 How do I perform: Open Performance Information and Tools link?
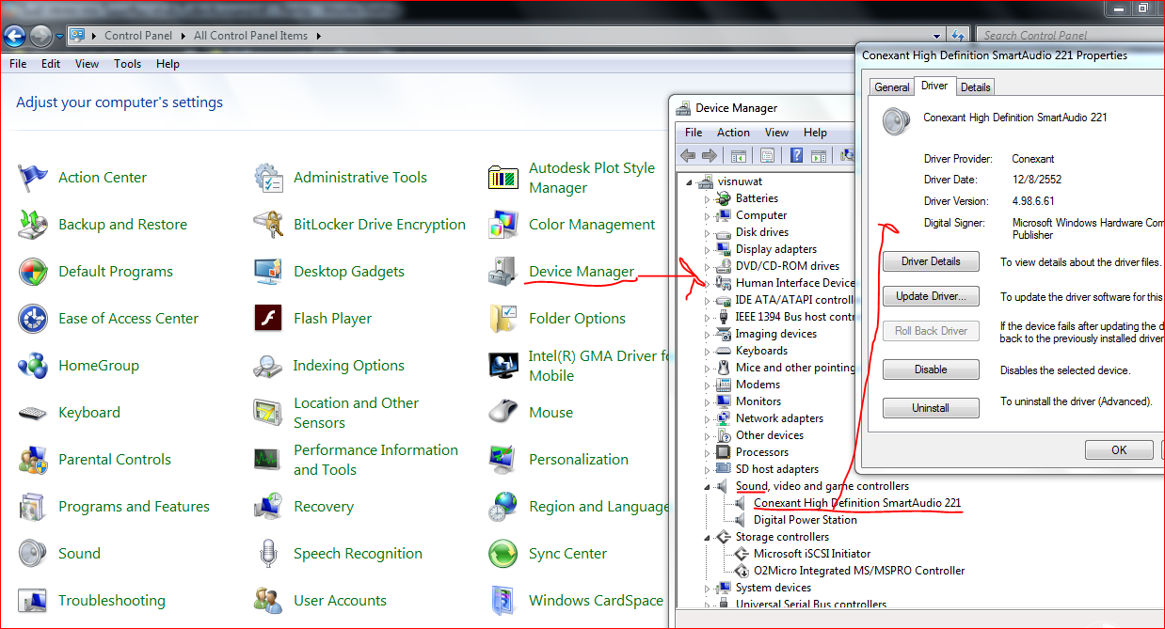(x=375, y=459)
